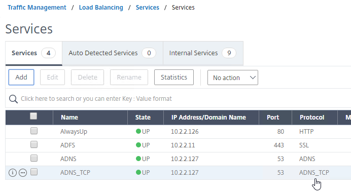Open info icon for ADNS_TCP row
This screenshot has width=351, height=194.
point(13,173)
